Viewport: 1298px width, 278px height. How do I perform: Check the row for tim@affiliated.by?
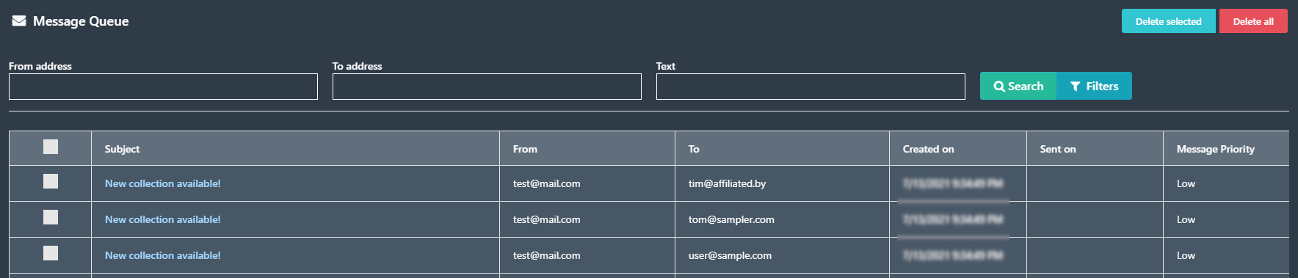[x=51, y=181]
